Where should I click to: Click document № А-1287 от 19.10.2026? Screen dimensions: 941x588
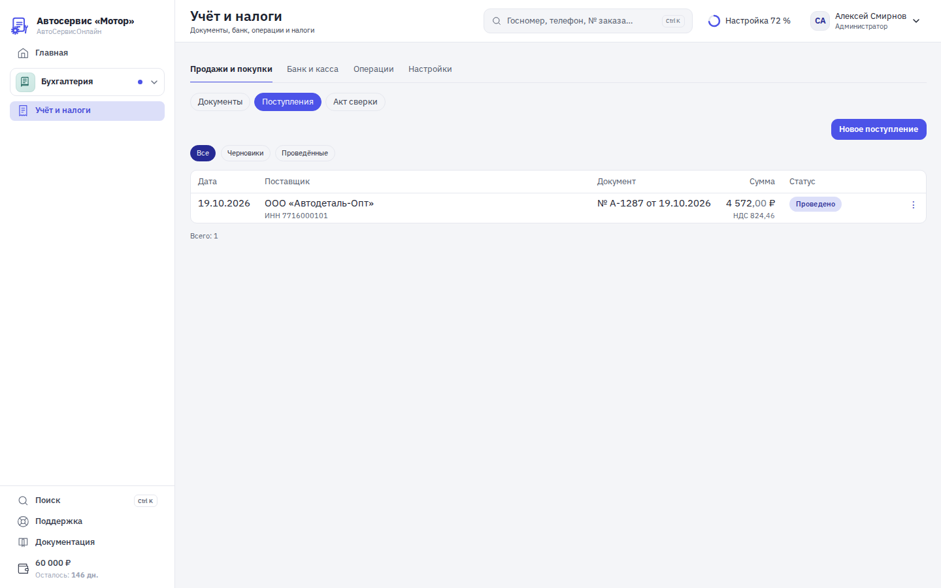pos(653,203)
